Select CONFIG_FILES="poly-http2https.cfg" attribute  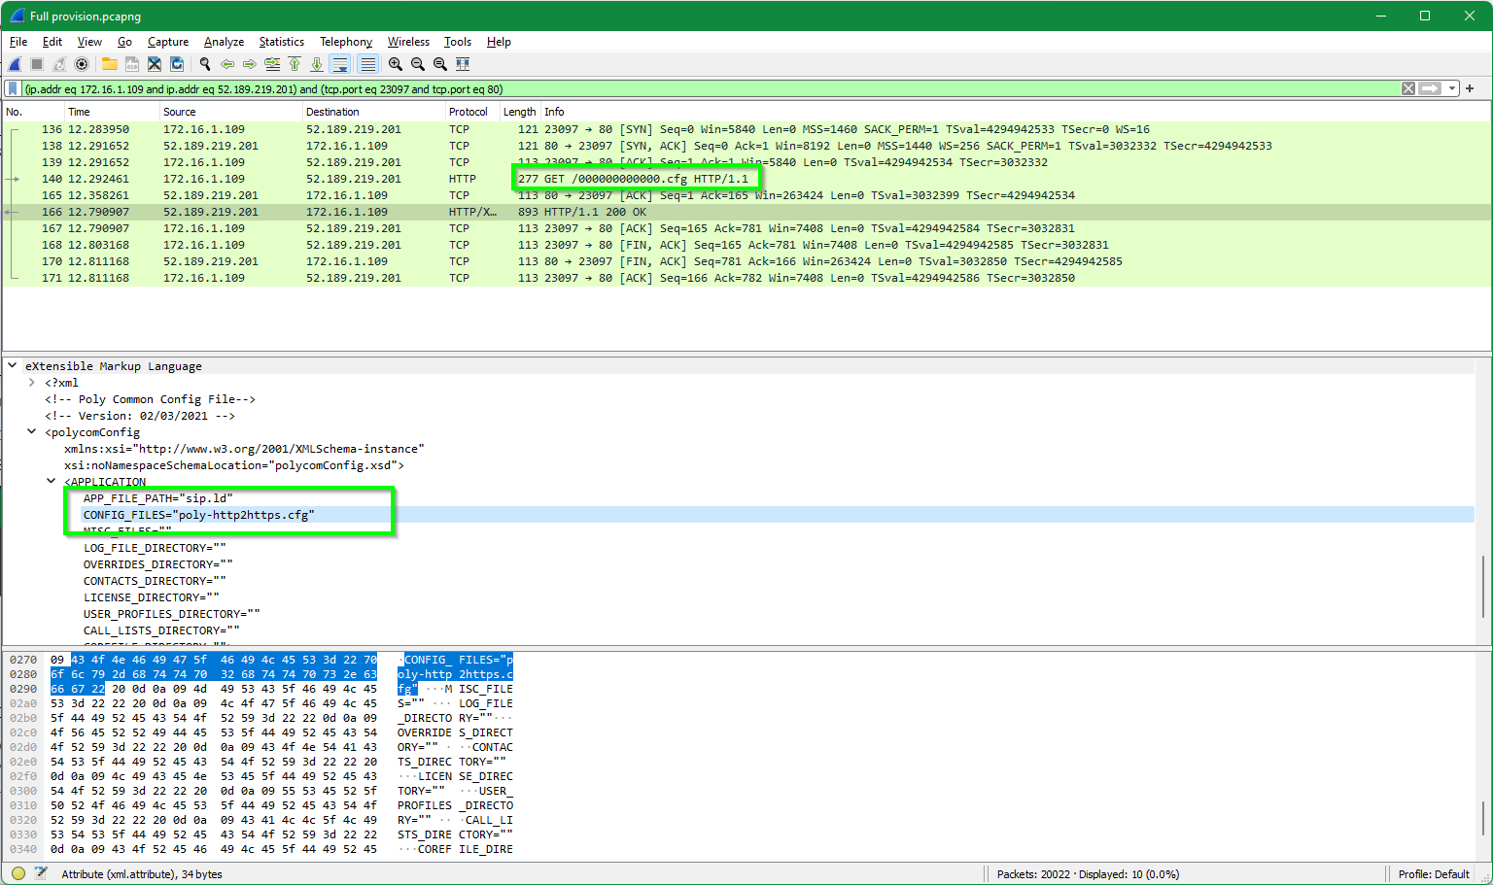(x=199, y=515)
